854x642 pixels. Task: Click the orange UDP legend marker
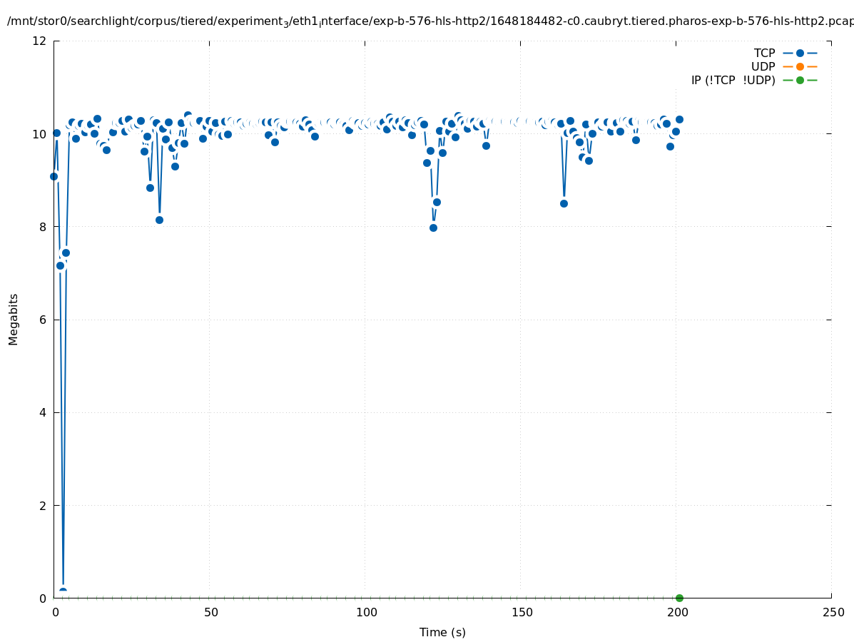click(800, 66)
